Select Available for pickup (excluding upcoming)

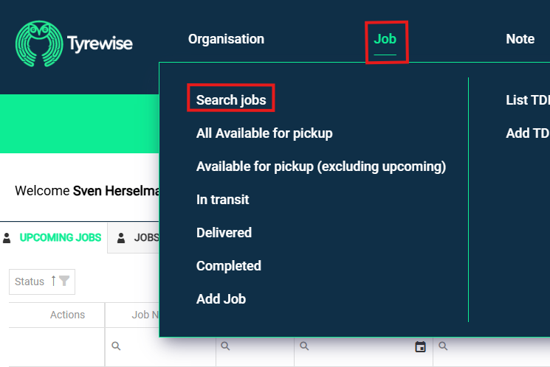tap(321, 167)
